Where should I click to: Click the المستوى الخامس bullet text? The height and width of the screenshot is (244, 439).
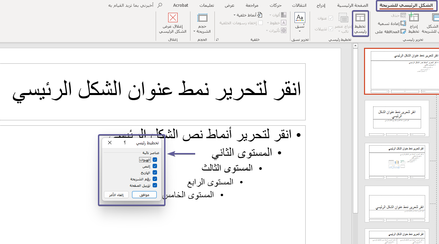click(x=188, y=195)
